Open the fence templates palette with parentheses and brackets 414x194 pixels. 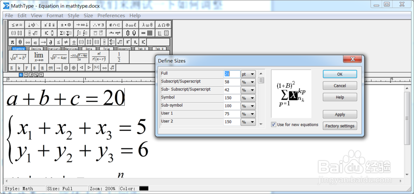(17, 33)
